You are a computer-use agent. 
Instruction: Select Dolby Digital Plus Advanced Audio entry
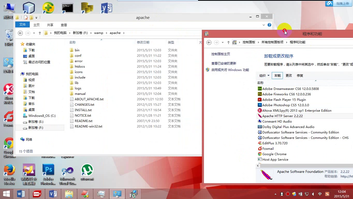288,127
